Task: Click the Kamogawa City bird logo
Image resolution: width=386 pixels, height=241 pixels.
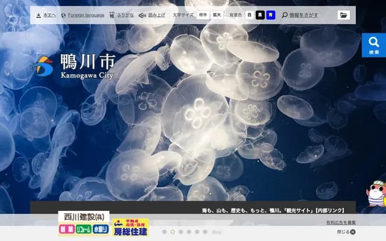Action: 43,66
